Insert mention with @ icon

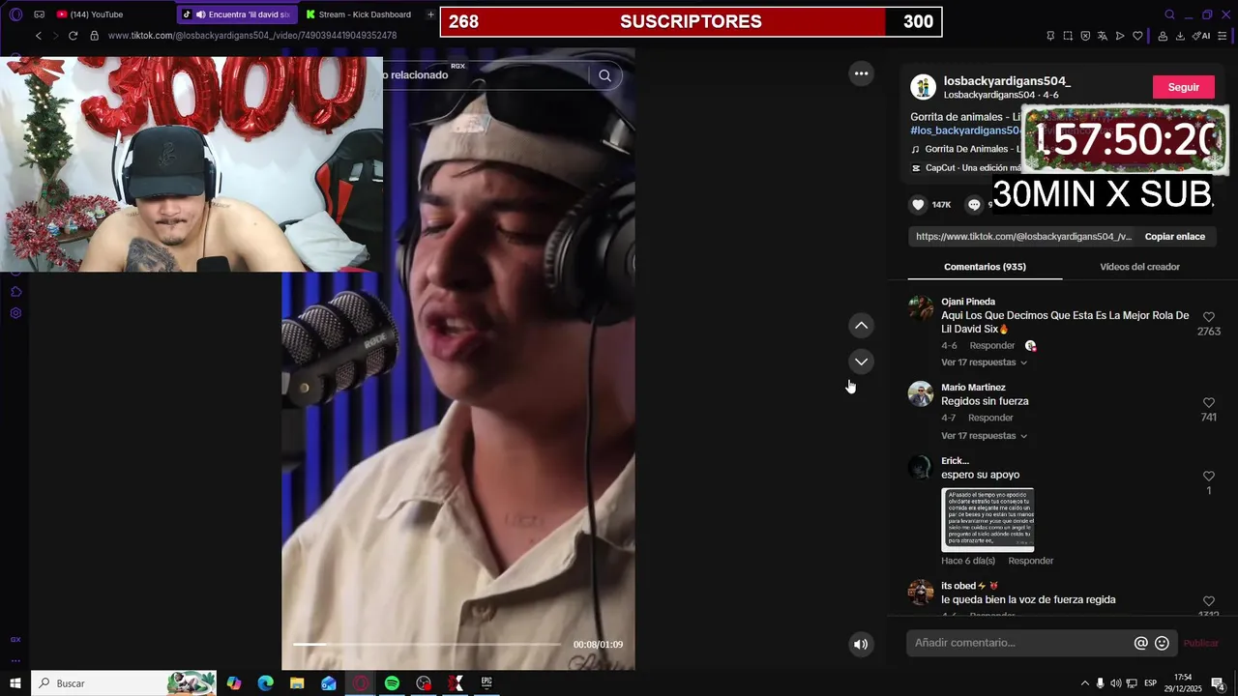coord(1141,643)
